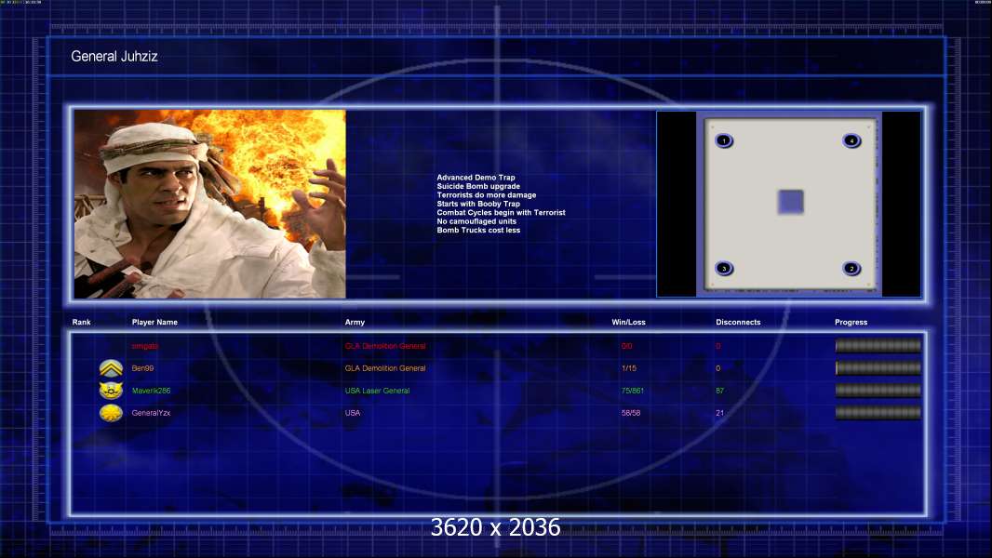Click the 1/15 win/loss value
The width and height of the screenshot is (992, 558).
629,368
